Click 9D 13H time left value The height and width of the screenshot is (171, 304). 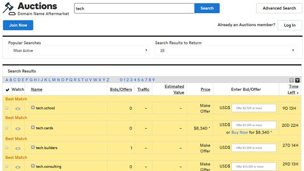click(289, 108)
